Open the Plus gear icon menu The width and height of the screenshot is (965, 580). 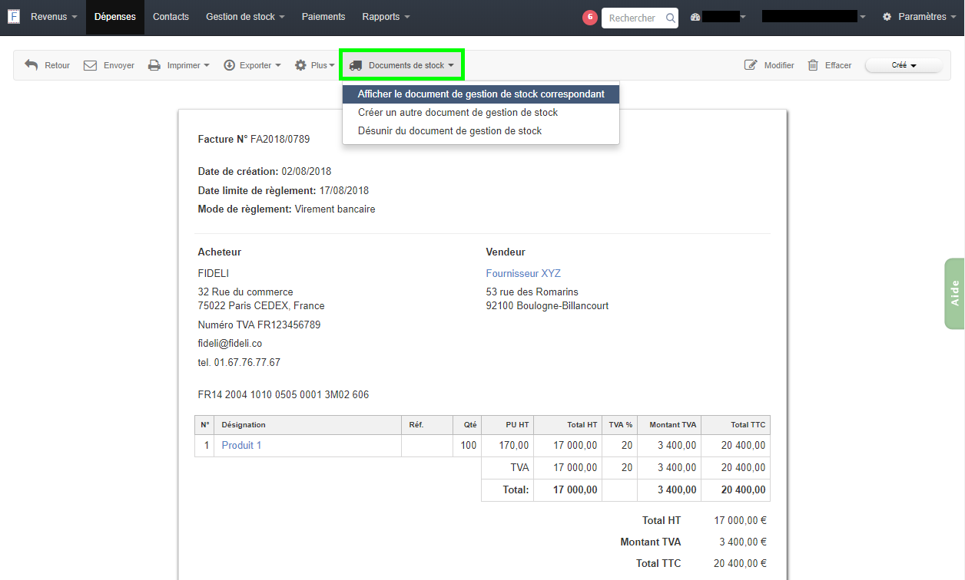pyautogui.click(x=301, y=64)
